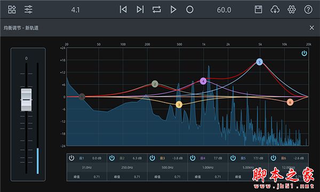This screenshot has height=192, width=320.
Task: Click the blue level meter bar
Action: tap(37, 161)
